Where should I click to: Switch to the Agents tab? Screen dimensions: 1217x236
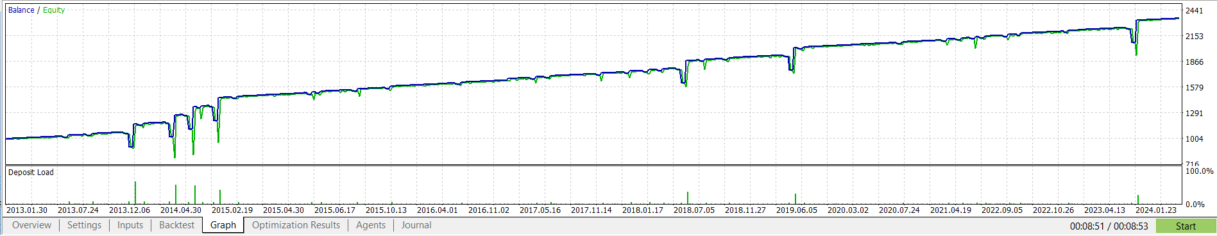click(x=371, y=225)
